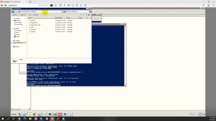
Task: Select the 858620529 AnyDesk session tab
Action: tap(19, 2)
